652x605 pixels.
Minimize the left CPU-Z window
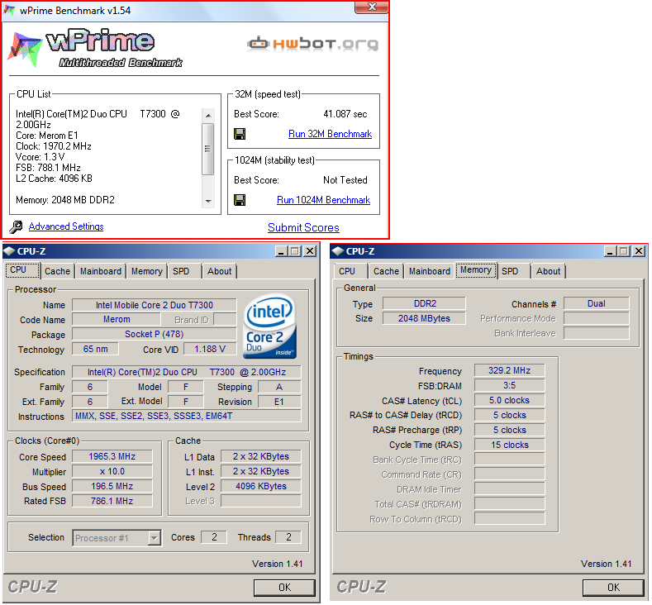point(282,251)
